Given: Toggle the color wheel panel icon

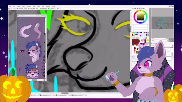Looking at the screenshot, I should point(133,8).
